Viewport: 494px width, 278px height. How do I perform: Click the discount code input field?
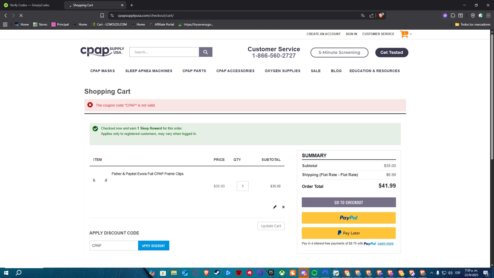114,245
